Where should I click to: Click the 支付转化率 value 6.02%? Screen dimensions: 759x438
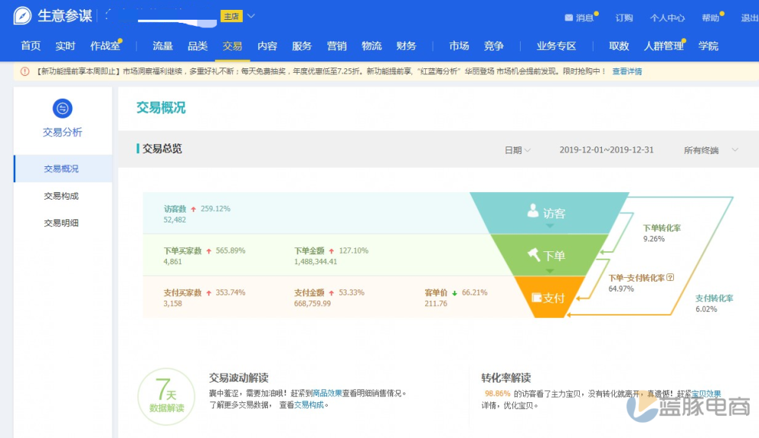(x=706, y=309)
